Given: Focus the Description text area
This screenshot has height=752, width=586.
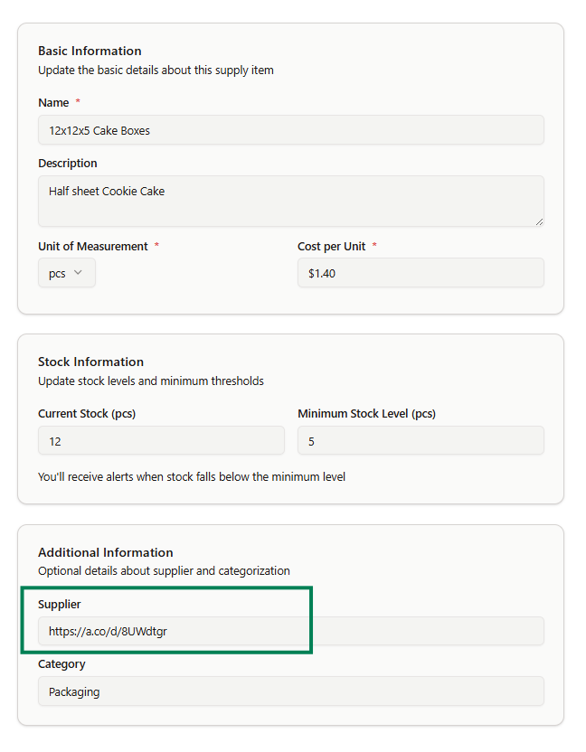Looking at the screenshot, I should tap(290, 201).
